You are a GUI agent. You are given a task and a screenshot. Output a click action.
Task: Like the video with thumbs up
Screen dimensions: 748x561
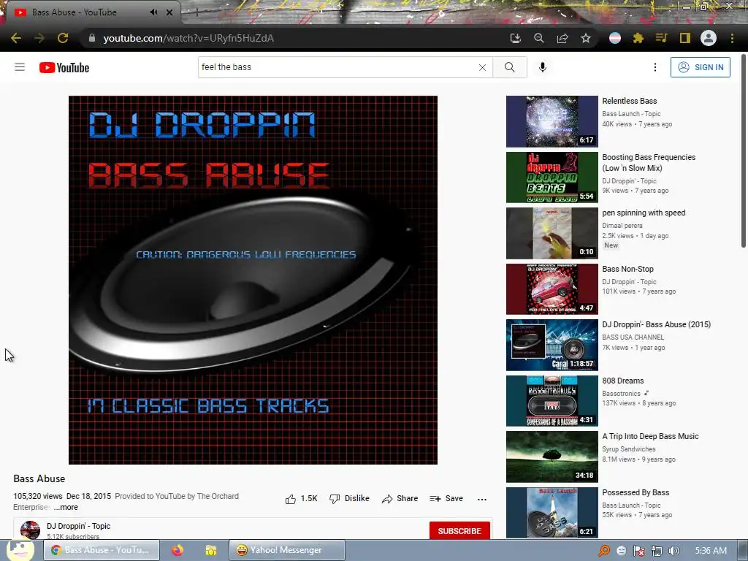pyautogui.click(x=301, y=498)
